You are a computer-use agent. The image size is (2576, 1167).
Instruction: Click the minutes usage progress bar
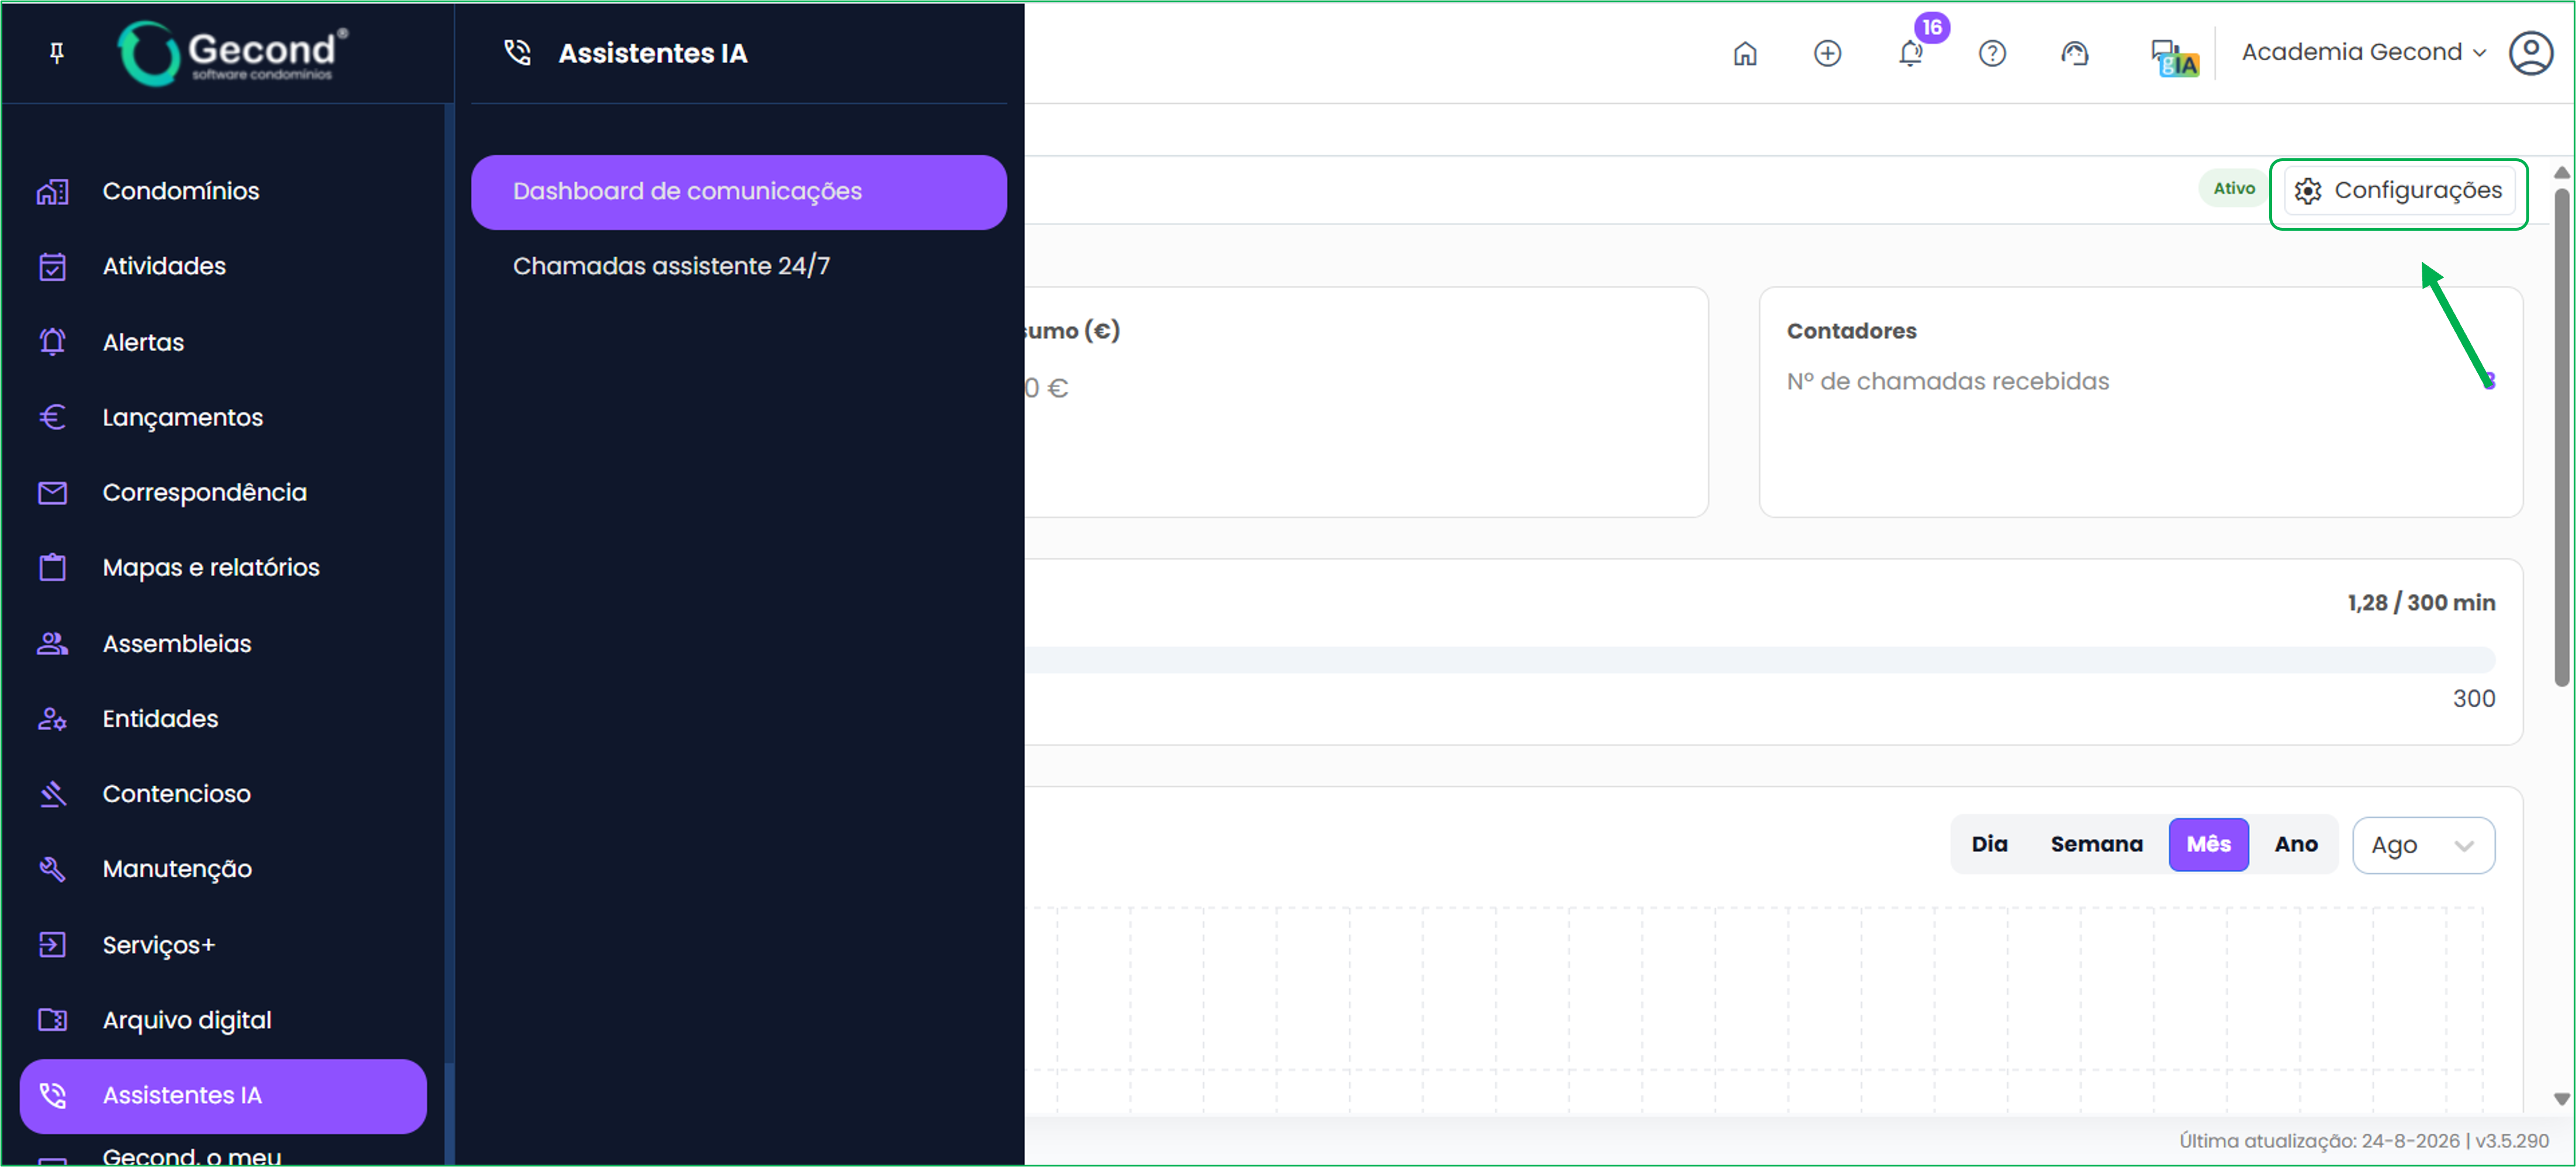(x=1760, y=658)
